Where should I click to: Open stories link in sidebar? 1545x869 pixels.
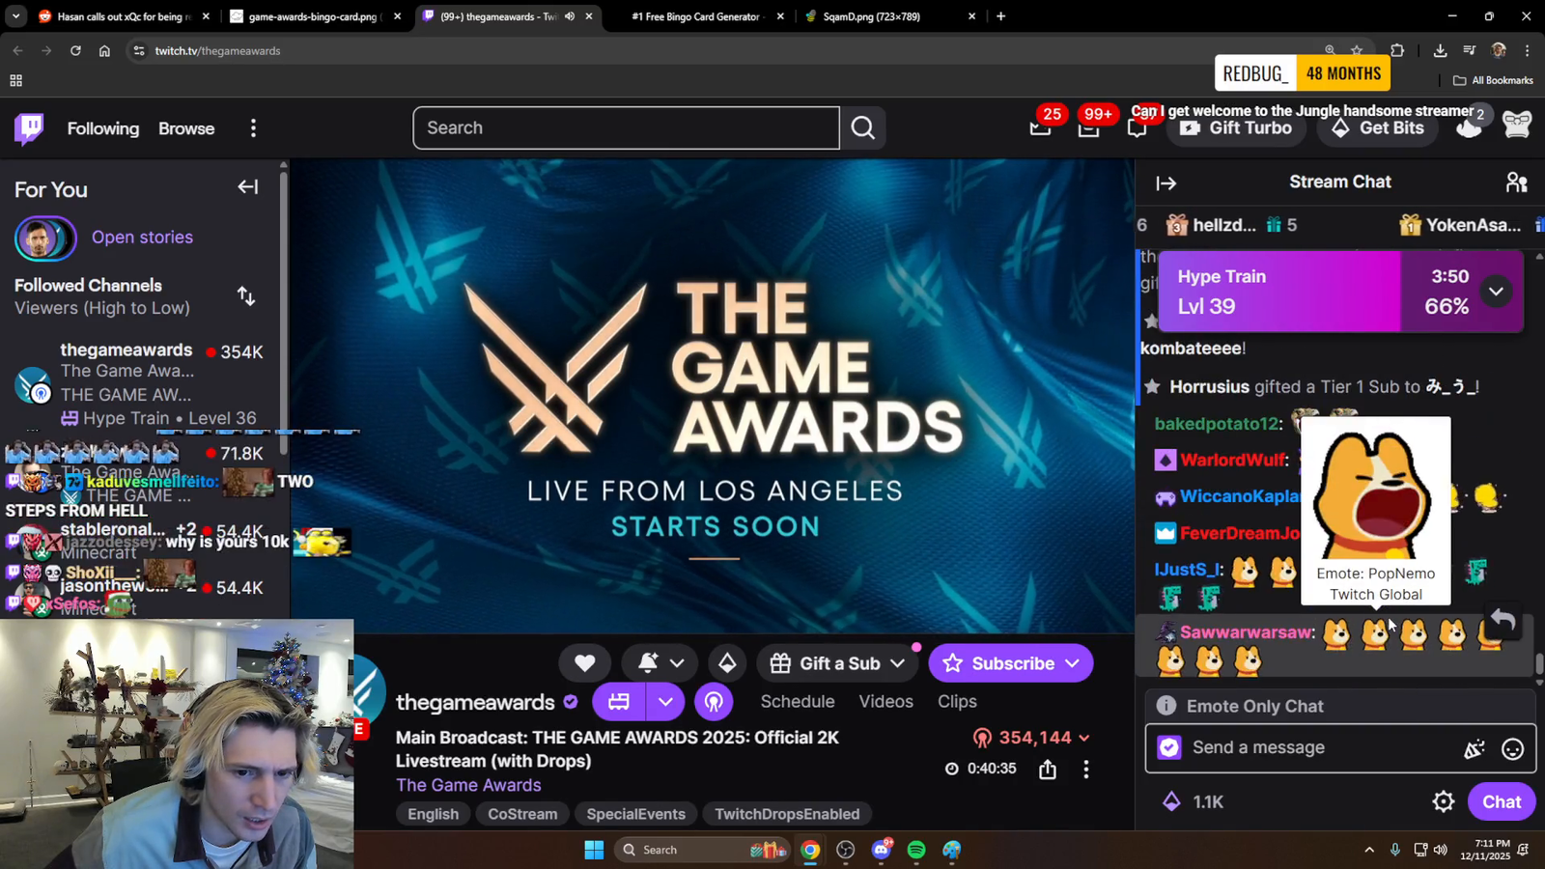point(142,238)
